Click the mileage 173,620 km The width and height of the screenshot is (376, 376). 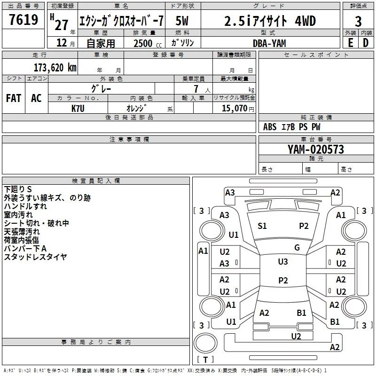[x=55, y=68]
